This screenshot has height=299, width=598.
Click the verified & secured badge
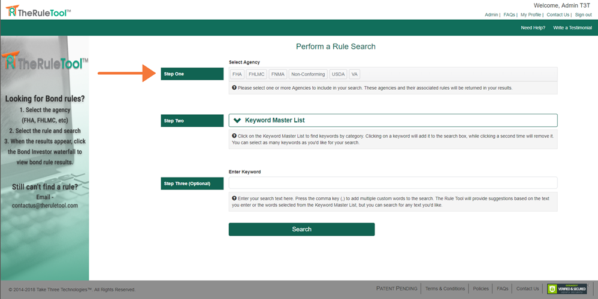click(x=567, y=289)
